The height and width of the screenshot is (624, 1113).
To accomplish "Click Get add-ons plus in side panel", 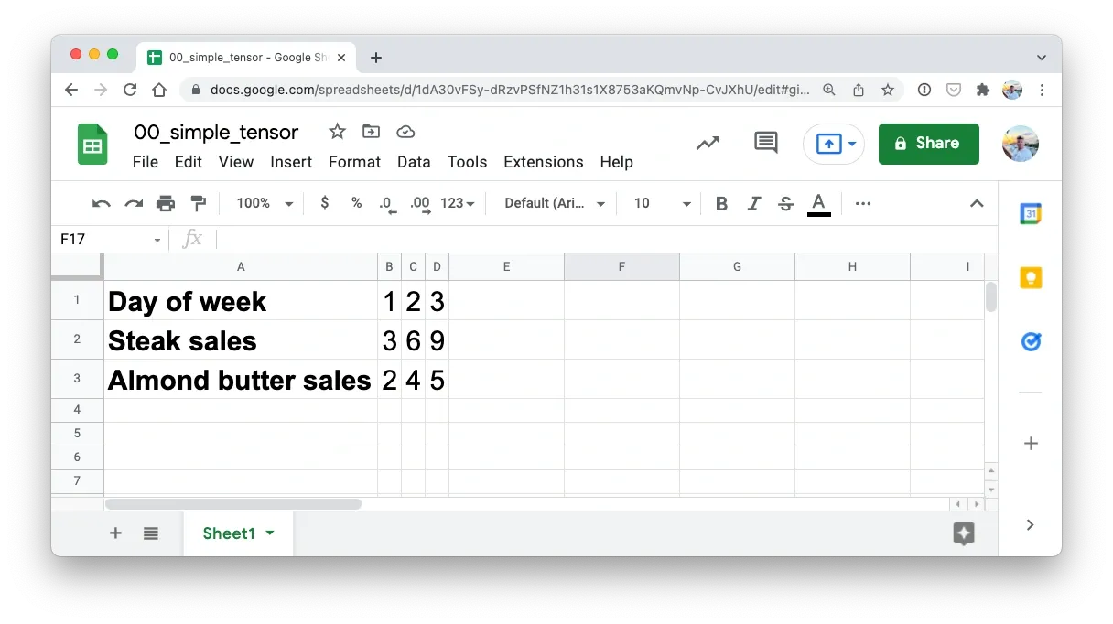I will pyautogui.click(x=1031, y=444).
